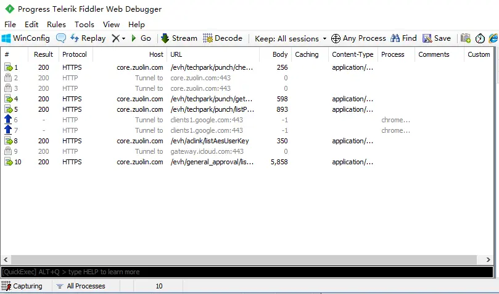Open the Rules menu
Image resolution: width=499 pixels, height=294 pixels.
[56, 25]
